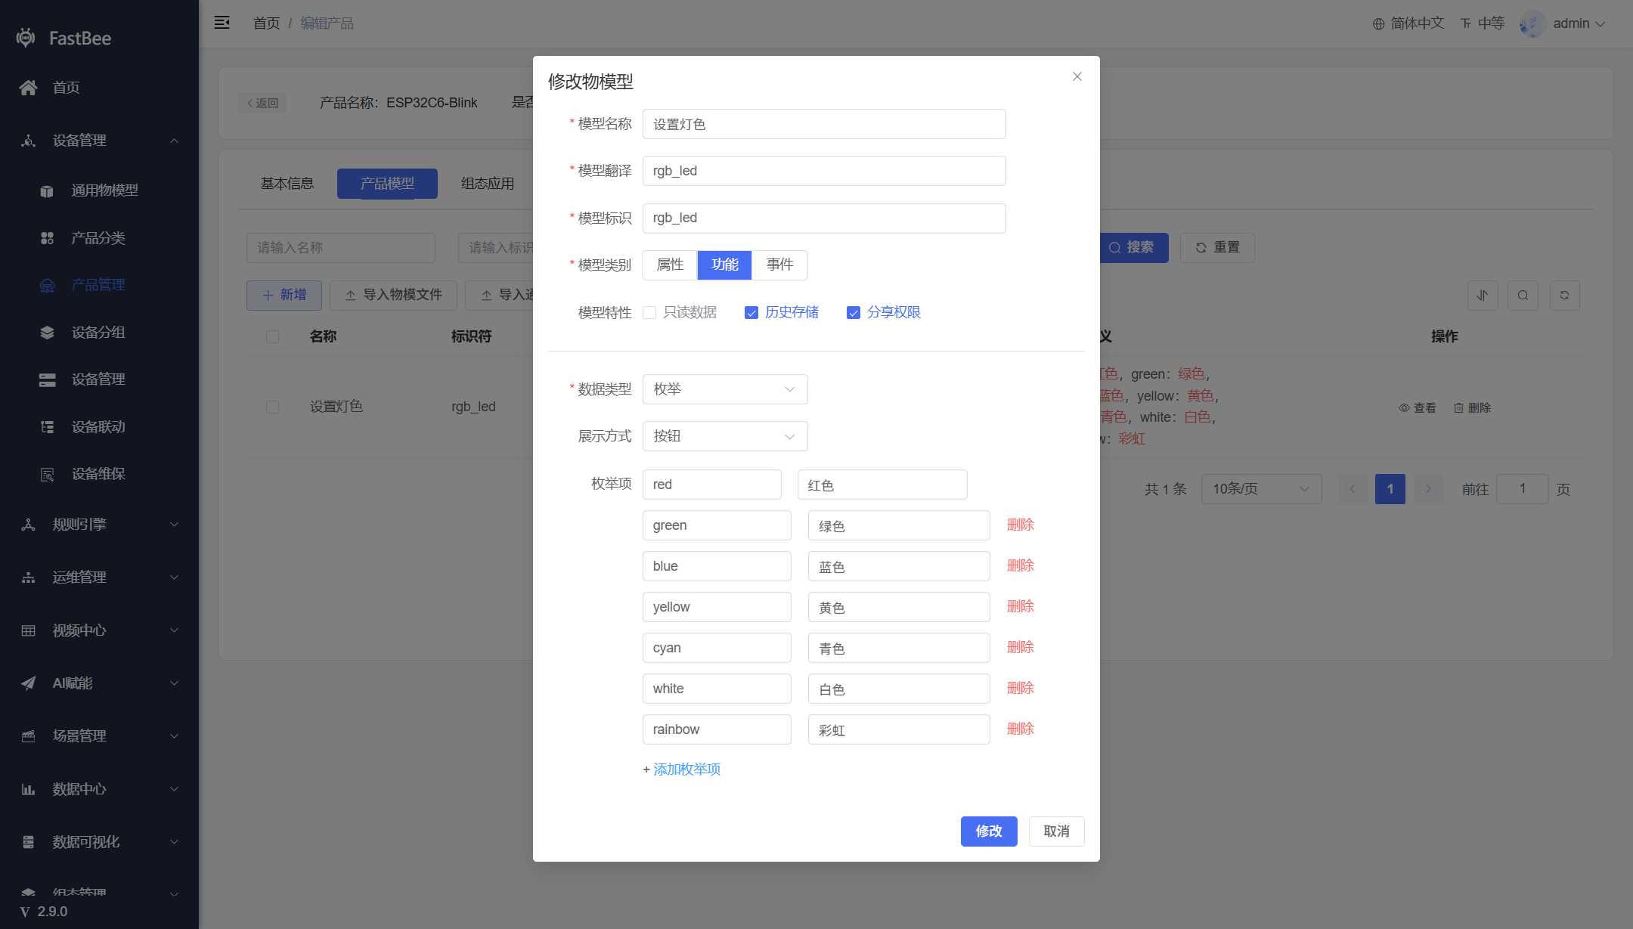Click the blue 修改 button
1633x929 pixels.
989,831
